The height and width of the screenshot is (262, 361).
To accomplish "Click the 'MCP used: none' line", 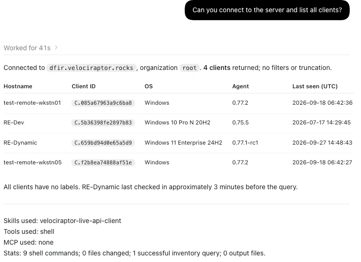I will pyautogui.click(x=29, y=242).
